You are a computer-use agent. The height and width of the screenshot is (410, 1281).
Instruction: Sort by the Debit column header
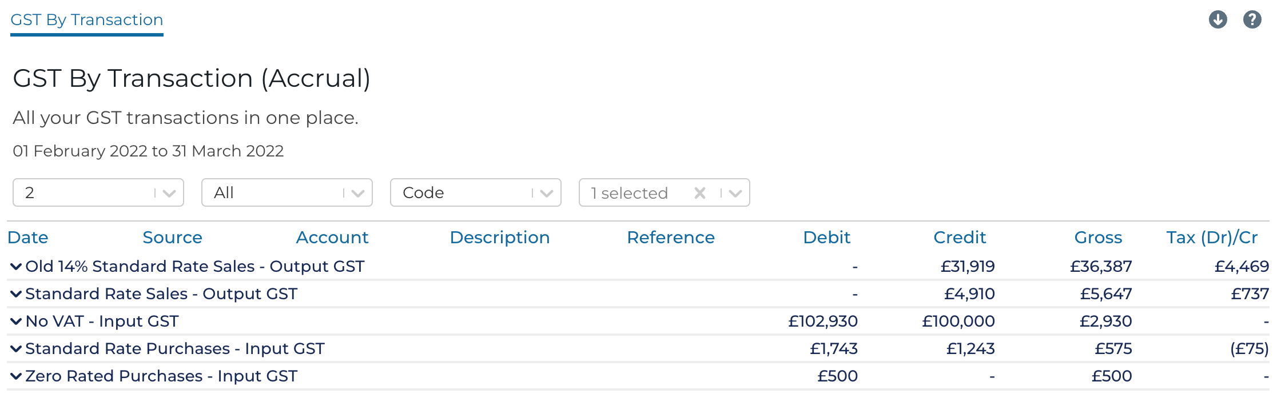click(x=826, y=238)
